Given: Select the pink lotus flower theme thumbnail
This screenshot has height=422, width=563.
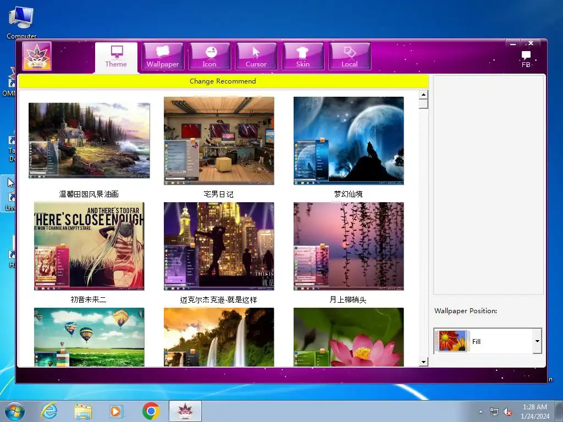Looking at the screenshot, I should click(x=348, y=337).
